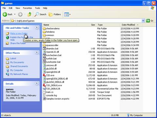This screenshot has width=157, height=118.
Task: Click the Go button
Action: (150, 21)
